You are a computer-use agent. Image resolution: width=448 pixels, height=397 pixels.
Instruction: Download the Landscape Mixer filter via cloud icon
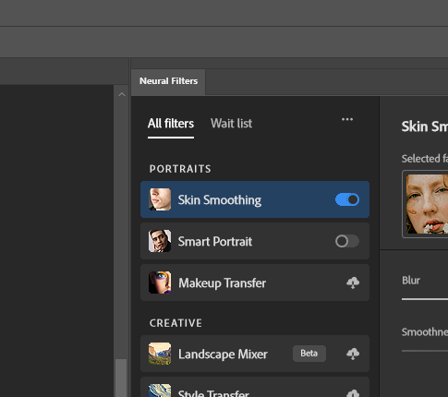pos(353,354)
